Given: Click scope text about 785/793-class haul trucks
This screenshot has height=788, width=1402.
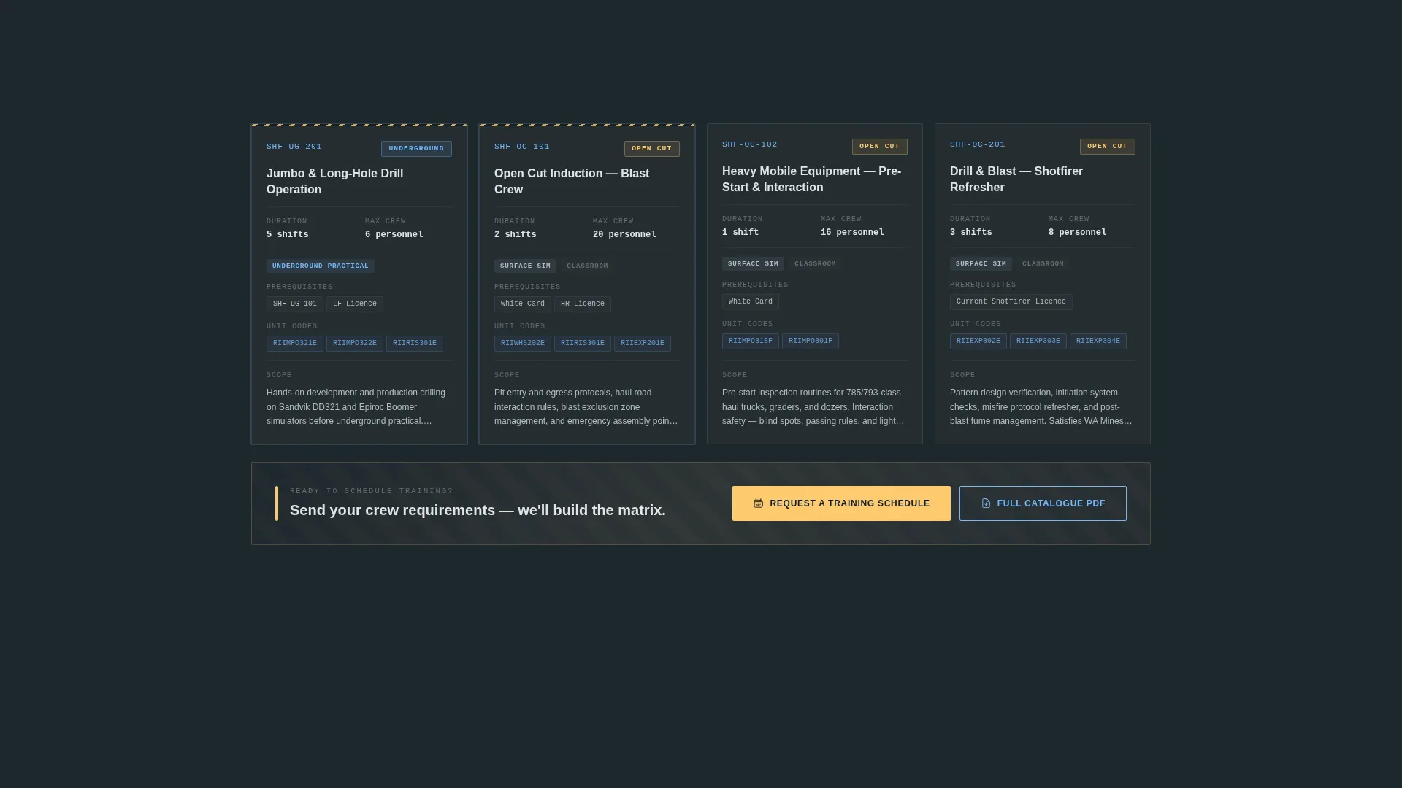Looking at the screenshot, I should pos(813,407).
